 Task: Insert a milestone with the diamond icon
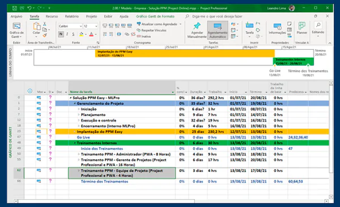point(258,30)
